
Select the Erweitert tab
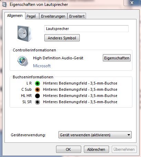click(x=77, y=16)
